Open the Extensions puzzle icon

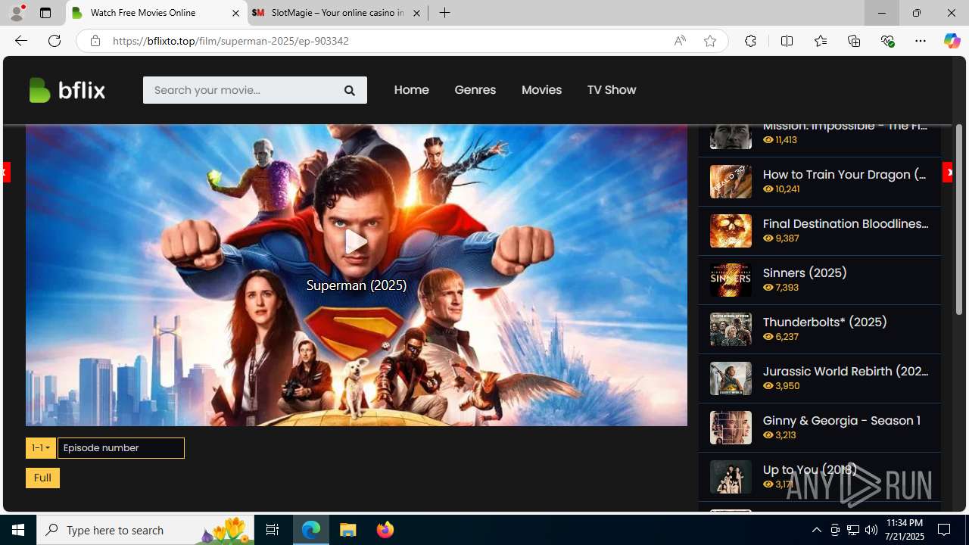pyautogui.click(x=750, y=41)
